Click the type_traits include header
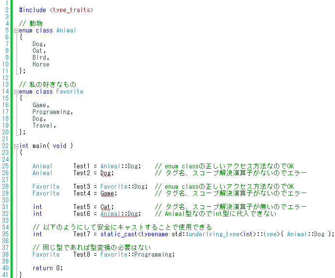Viewport: 335px width, 278px height. point(71,10)
